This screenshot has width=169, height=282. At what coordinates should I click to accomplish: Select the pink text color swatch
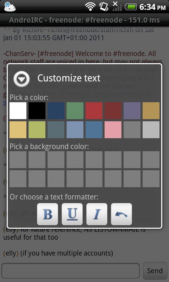point(113,130)
